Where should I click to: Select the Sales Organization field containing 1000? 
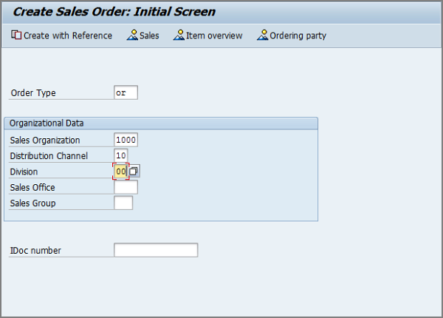click(126, 141)
